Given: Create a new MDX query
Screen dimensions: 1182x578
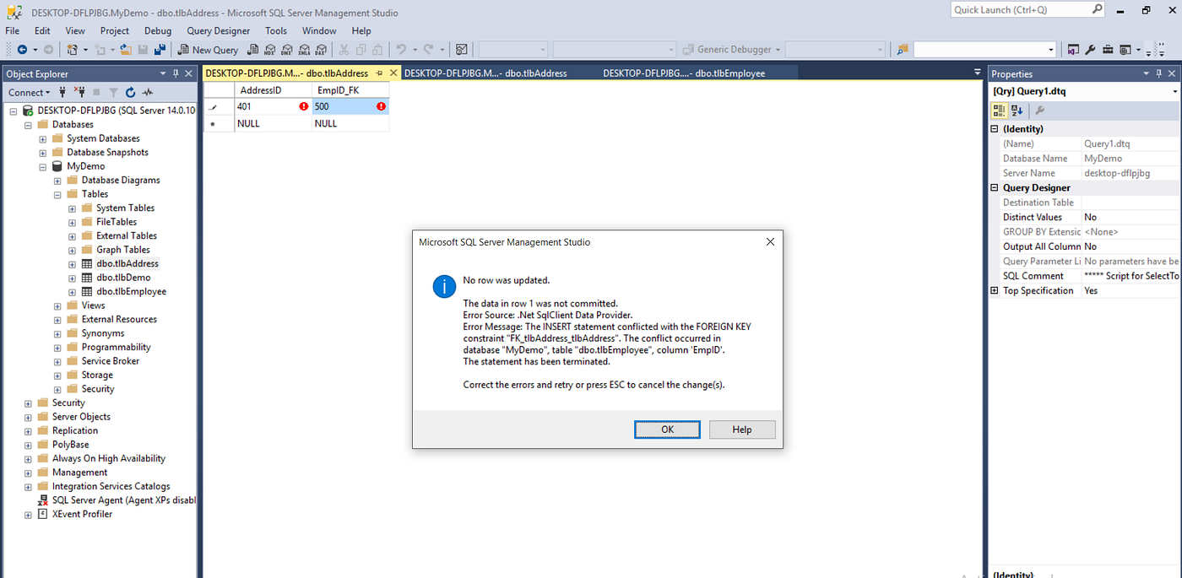Looking at the screenshot, I should [269, 49].
